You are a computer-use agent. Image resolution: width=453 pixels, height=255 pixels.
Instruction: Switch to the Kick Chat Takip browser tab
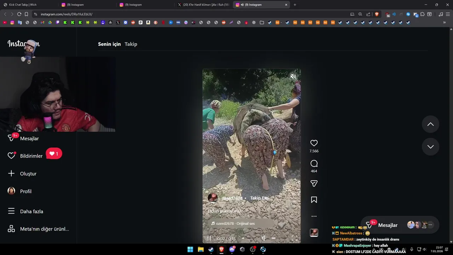pyautogui.click(x=29, y=5)
